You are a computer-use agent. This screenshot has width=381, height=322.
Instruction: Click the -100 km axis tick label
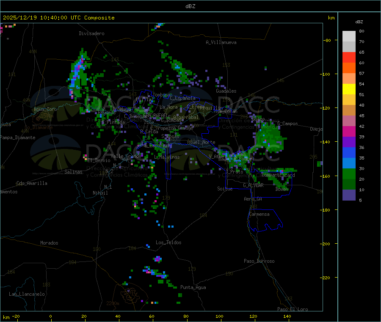point(325,74)
